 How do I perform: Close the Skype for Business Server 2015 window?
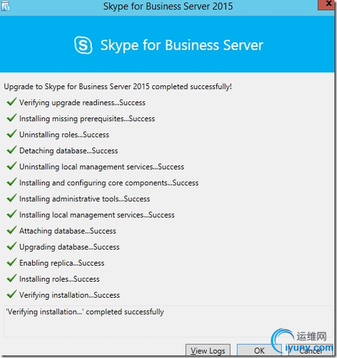(327, 4)
